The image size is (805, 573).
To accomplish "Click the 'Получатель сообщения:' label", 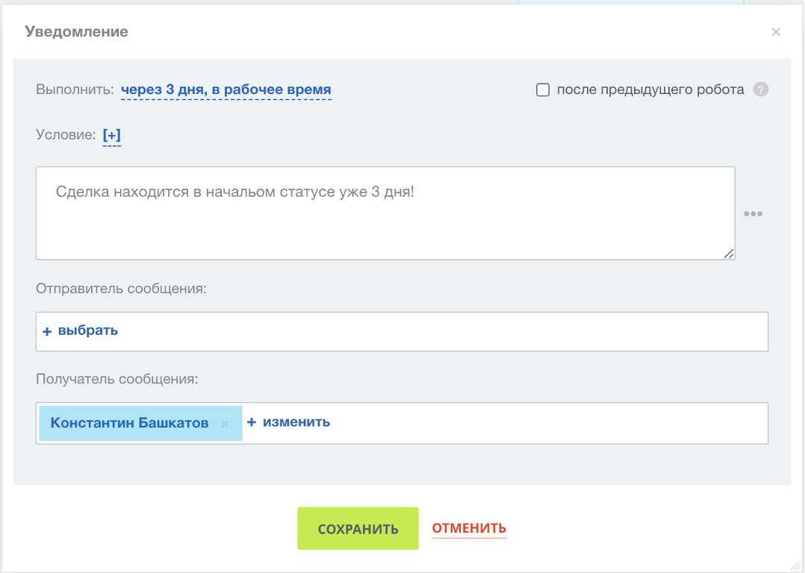I will 116,379.
